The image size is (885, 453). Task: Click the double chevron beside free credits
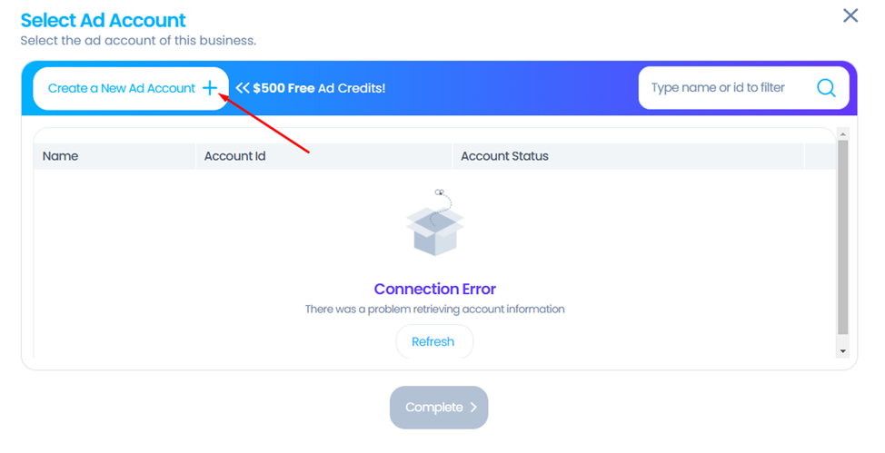tap(243, 88)
